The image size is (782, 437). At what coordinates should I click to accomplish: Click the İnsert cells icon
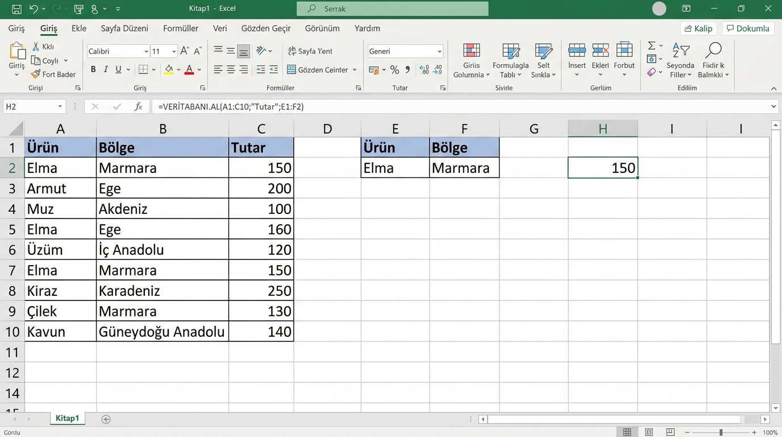tap(577, 51)
